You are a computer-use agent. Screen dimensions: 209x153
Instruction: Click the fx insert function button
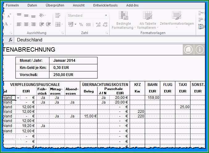coord(10,40)
